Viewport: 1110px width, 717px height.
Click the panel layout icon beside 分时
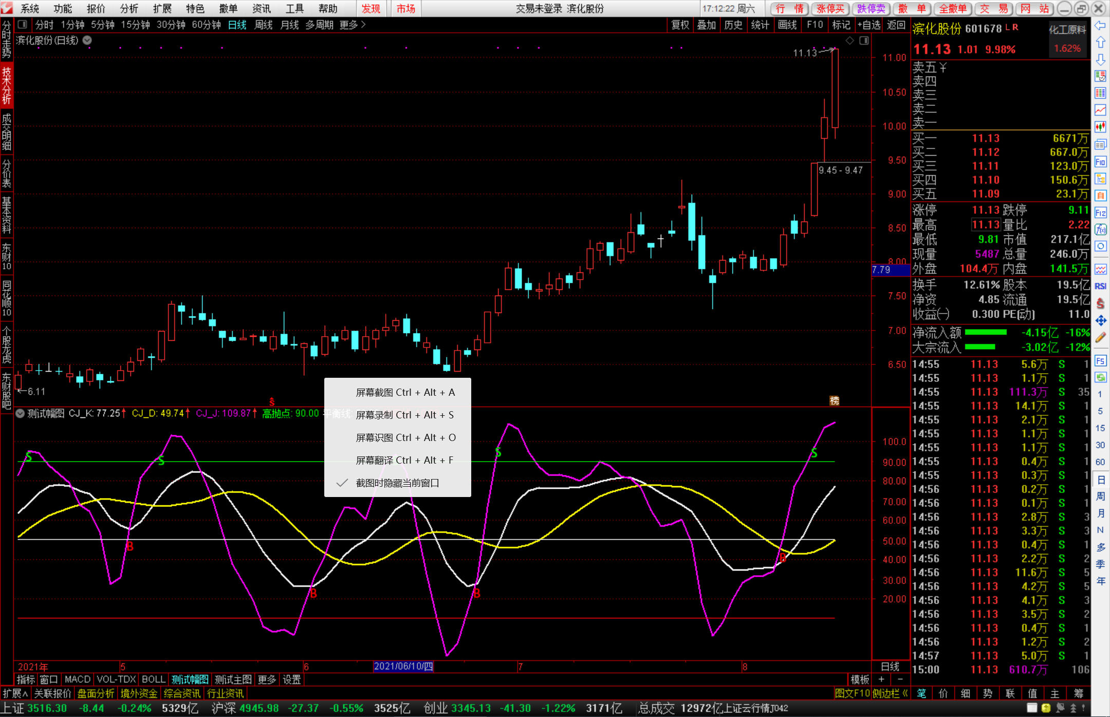[22, 24]
